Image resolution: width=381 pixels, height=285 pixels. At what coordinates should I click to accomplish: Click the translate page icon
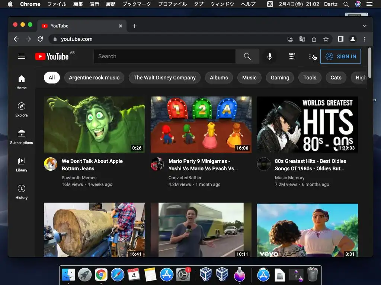[x=302, y=39]
